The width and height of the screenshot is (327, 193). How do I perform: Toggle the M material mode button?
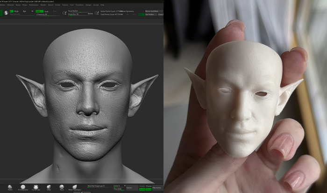pos(32,11)
